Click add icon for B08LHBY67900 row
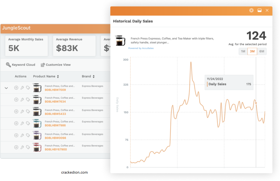The width and height of the screenshot is (280, 181). point(16,147)
